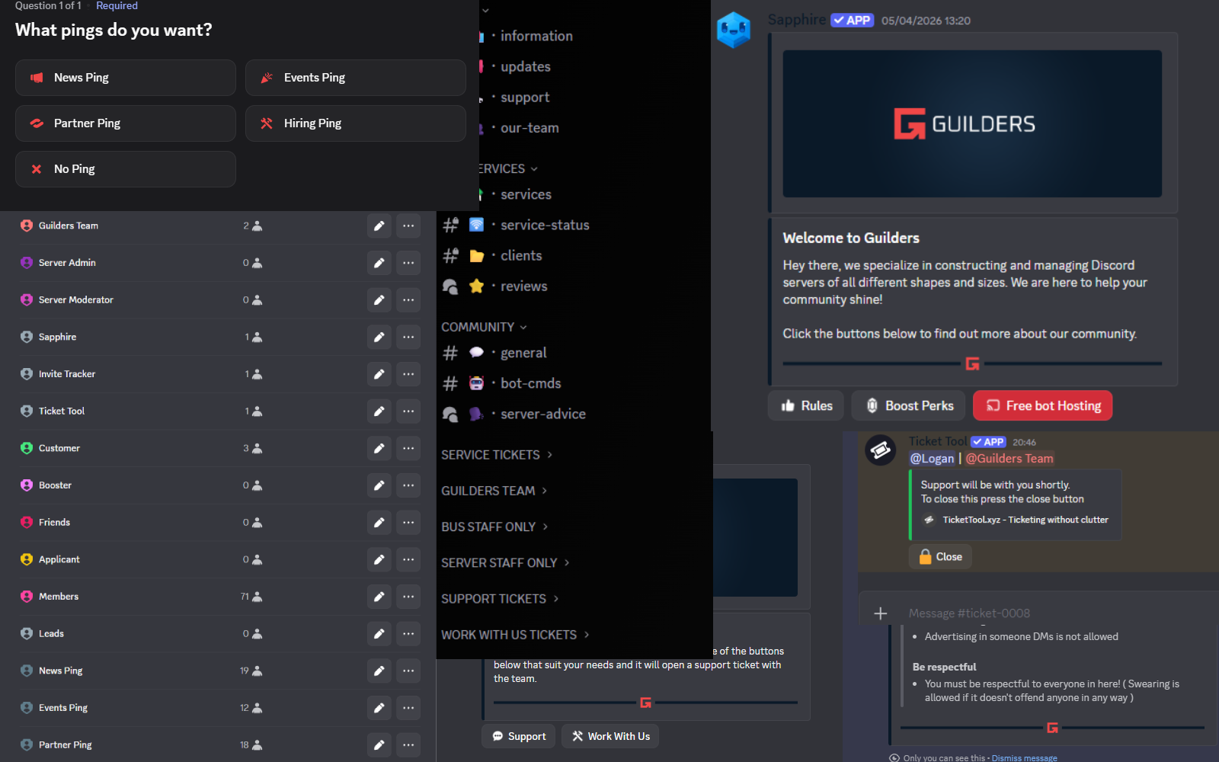Close the ticket with Close button
This screenshot has width=1219, height=762.
click(x=940, y=557)
